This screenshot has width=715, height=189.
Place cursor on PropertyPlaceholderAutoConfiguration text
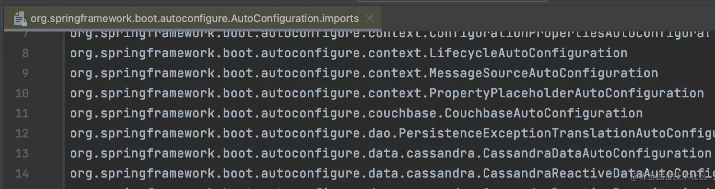[x=566, y=93]
